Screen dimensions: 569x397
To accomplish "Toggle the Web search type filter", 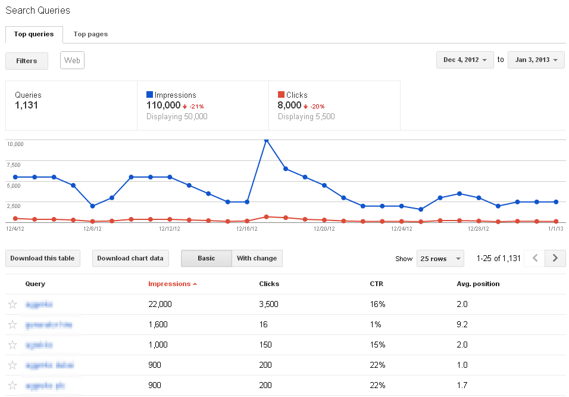I will click(x=71, y=60).
